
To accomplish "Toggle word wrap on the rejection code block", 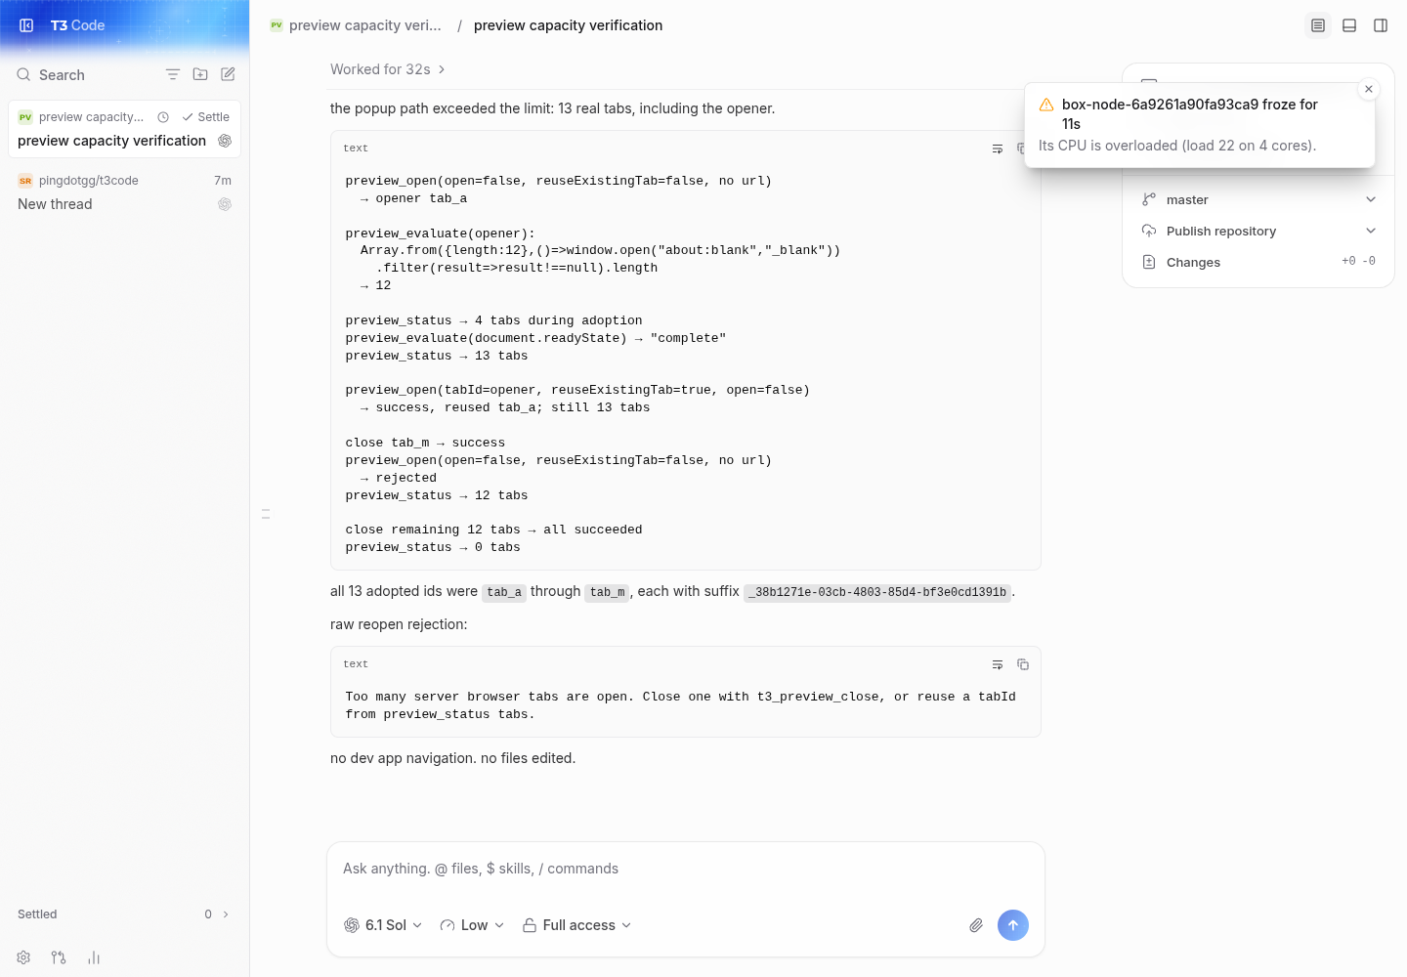I will coord(998,664).
